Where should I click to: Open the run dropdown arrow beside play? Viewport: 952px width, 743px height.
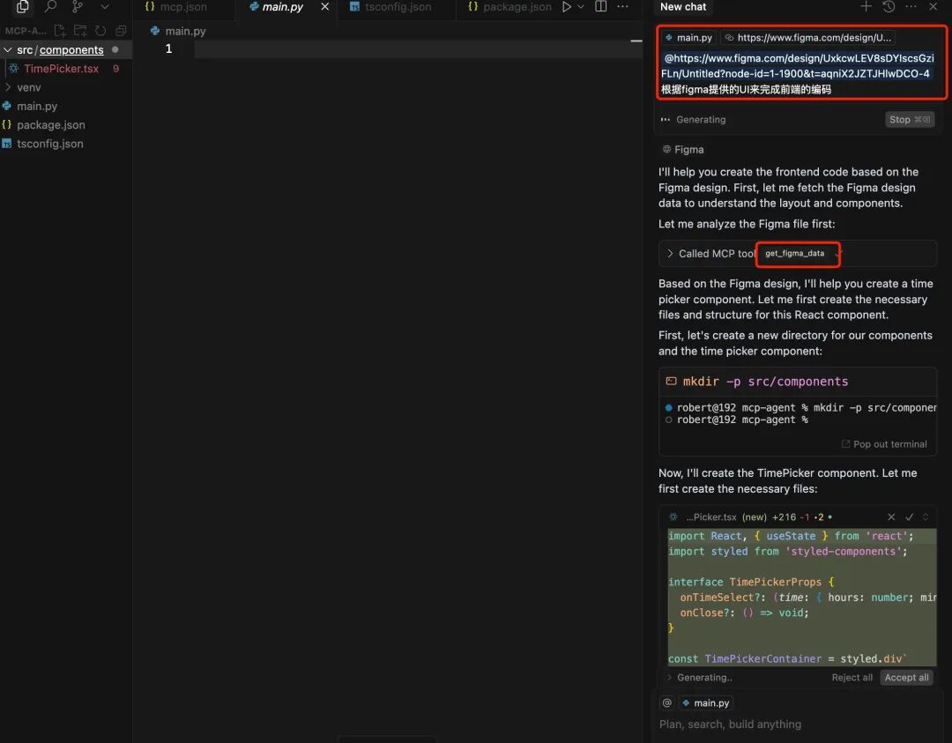point(581,7)
